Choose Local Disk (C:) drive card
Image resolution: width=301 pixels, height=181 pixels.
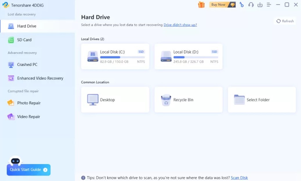click(x=115, y=56)
